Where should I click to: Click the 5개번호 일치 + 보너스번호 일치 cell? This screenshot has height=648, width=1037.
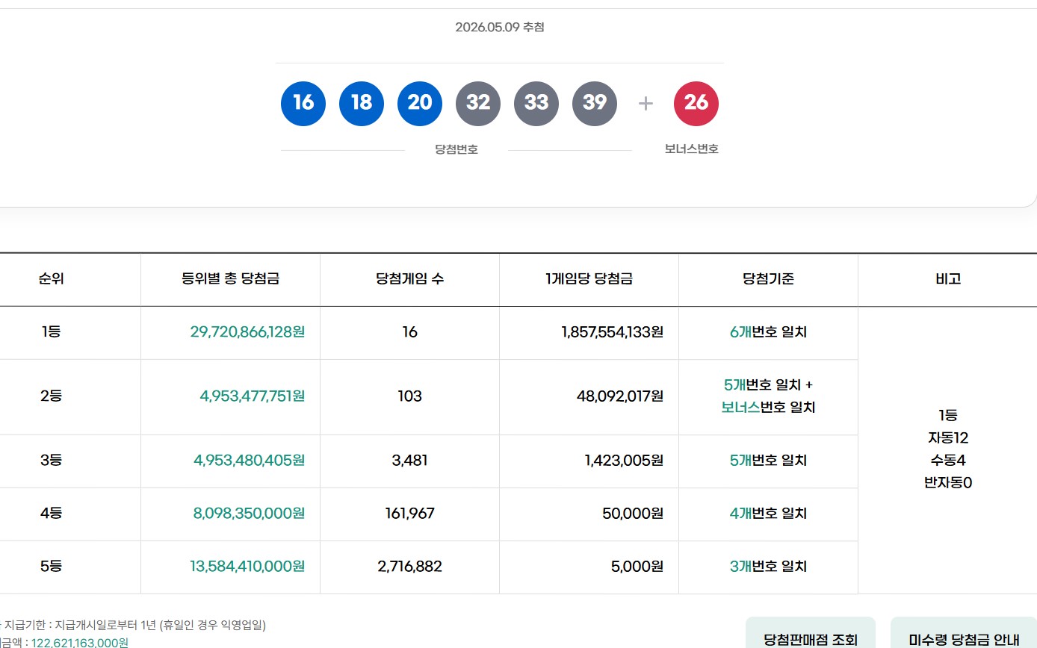(x=768, y=396)
